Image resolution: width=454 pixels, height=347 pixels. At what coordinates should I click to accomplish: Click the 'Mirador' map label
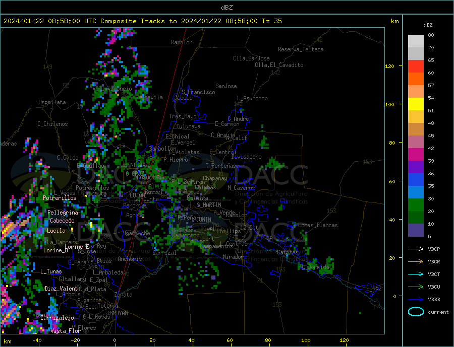(233, 257)
